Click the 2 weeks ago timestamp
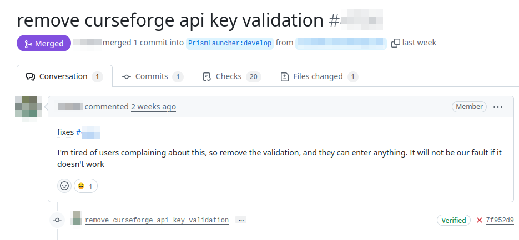 [x=153, y=107]
